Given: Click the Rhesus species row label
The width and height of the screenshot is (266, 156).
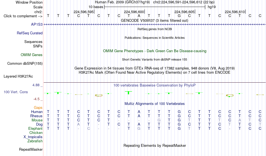Looking at the screenshot, I should tap(36, 116).
